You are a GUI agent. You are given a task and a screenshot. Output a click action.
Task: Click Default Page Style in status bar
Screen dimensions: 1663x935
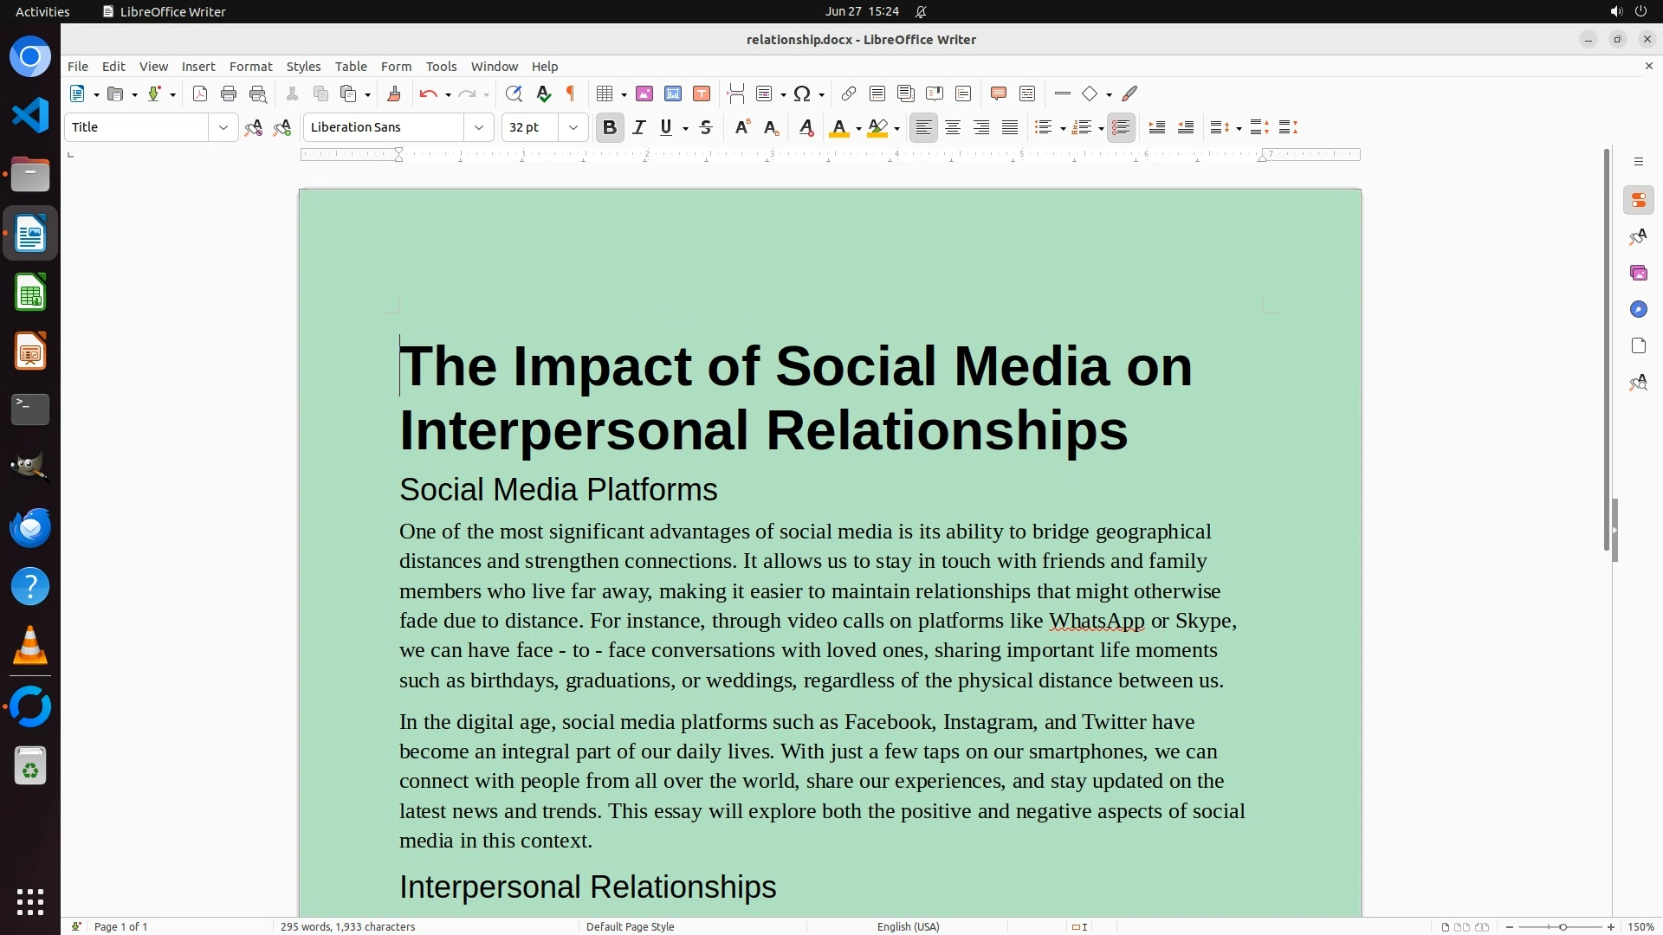pos(630,926)
